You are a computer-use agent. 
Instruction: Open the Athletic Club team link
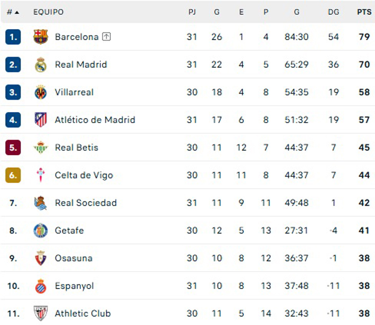[83, 313]
